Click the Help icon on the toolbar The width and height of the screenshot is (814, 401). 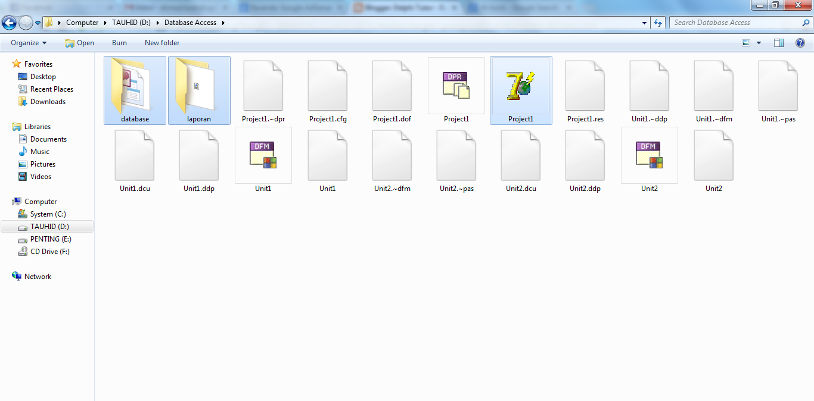click(x=800, y=42)
